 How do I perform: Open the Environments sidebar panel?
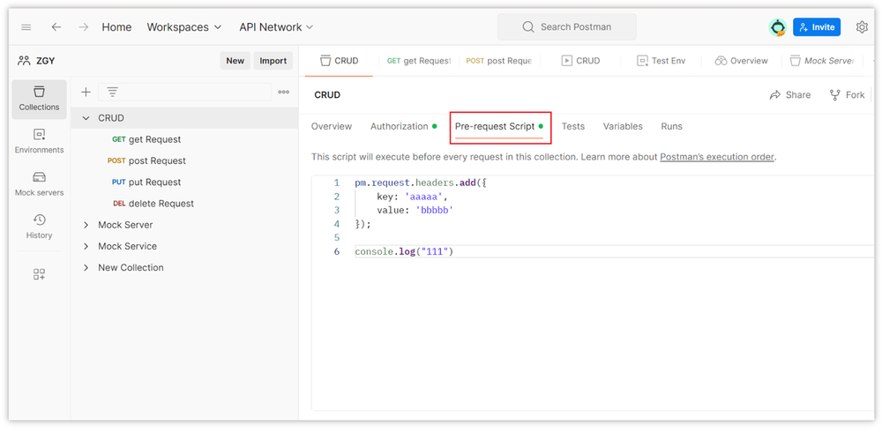39,141
